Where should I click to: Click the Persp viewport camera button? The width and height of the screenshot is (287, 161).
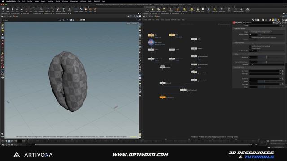tap(129, 23)
